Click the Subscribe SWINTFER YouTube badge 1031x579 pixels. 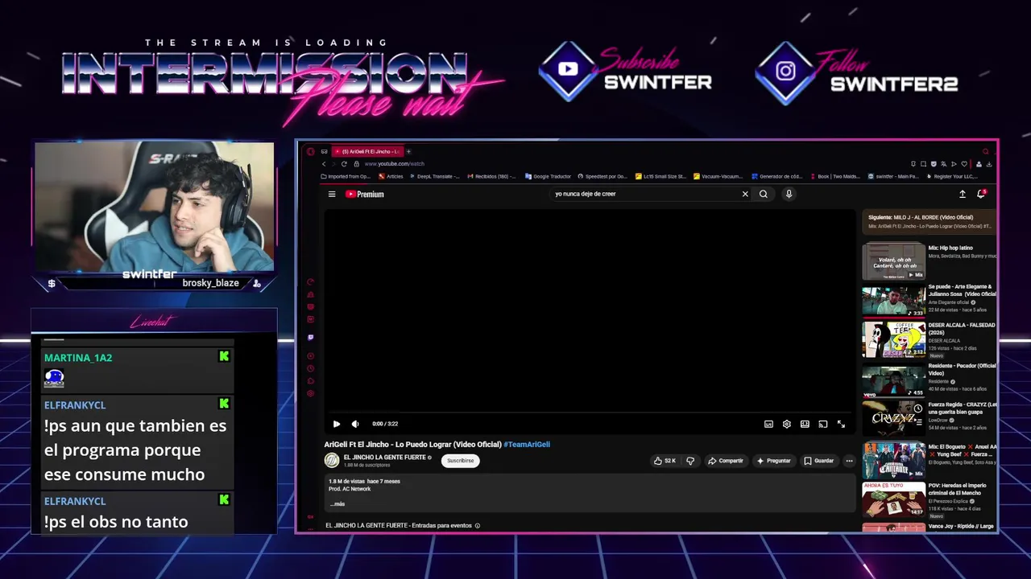(x=625, y=72)
